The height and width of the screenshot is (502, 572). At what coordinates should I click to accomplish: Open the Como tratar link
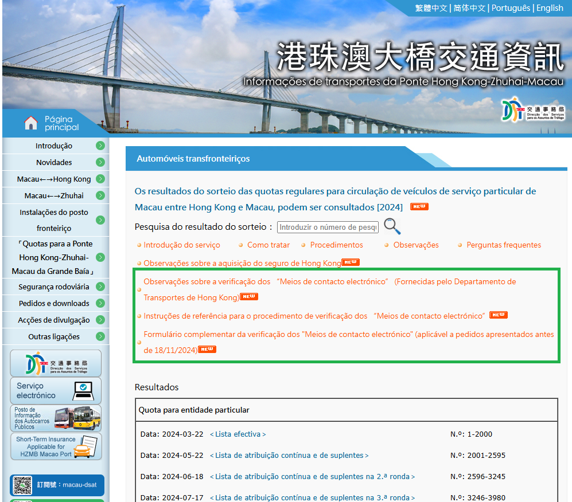click(x=269, y=245)
